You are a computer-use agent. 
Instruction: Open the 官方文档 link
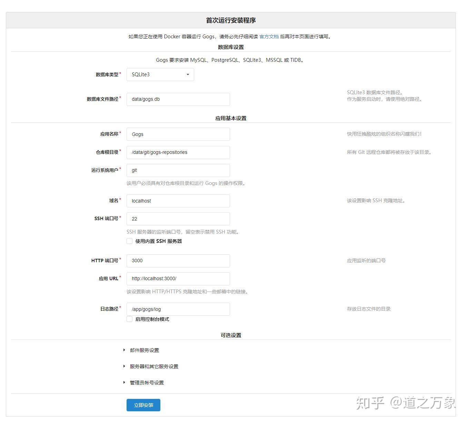coord(269,37)
